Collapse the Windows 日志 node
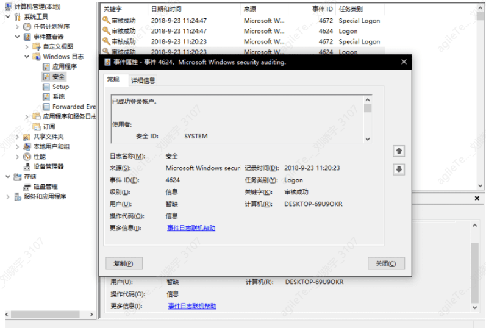This screenshot has width=486, height=328. click(x=27, y=57)
